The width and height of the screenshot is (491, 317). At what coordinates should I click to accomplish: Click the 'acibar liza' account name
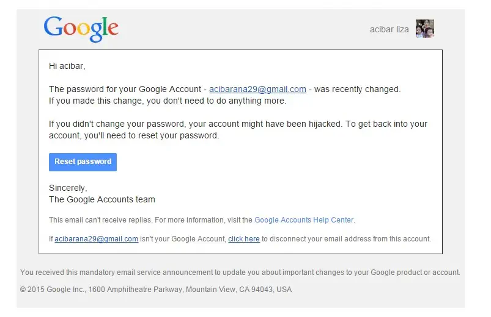coord(389,29)
